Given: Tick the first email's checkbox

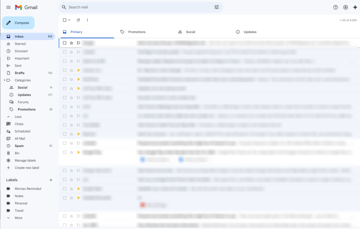Looking at the screenshot, I should (x=65, y=43).
